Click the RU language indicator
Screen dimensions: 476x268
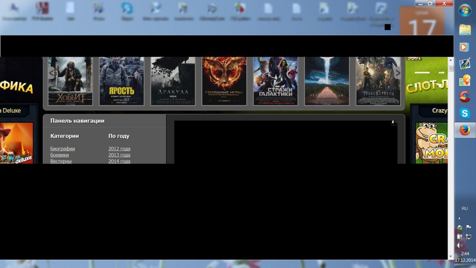464,208
